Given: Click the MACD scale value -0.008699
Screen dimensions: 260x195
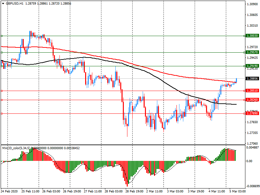Looking at the screenshot, I should 253,186.
